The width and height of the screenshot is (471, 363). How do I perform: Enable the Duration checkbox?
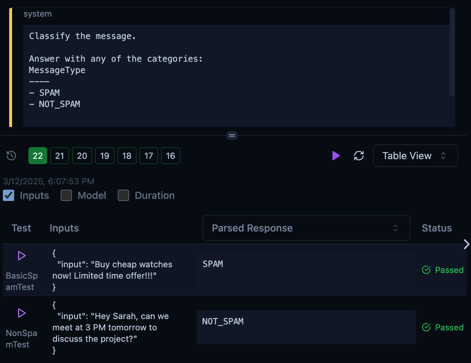[123, 195]
